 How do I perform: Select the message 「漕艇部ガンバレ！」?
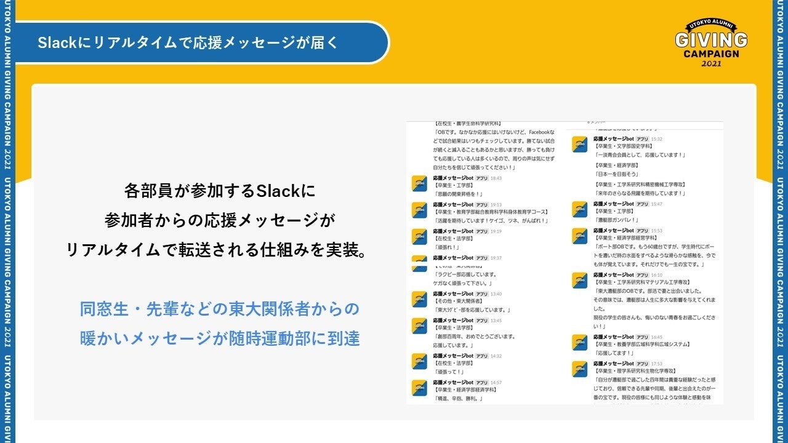click(x=616, y=220)
